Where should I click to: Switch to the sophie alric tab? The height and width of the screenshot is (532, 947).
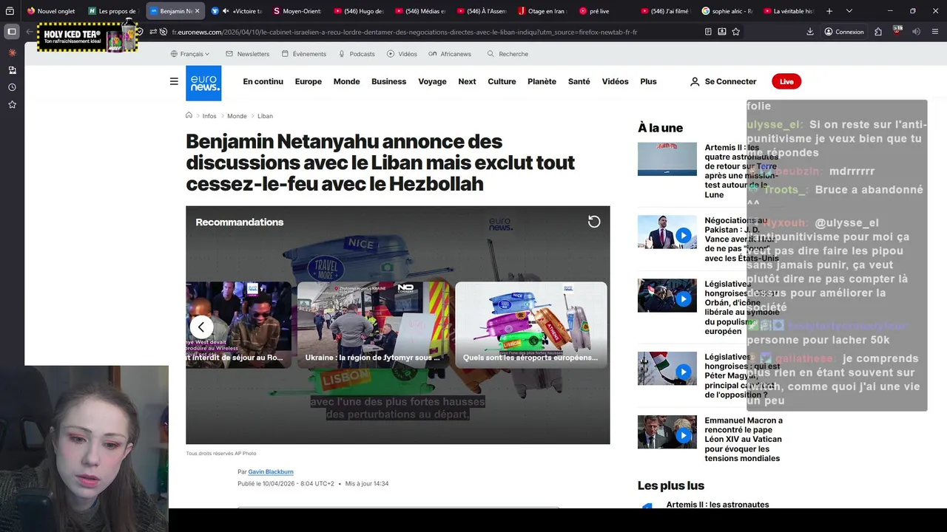pyautogui.click(x=727, y=11)
